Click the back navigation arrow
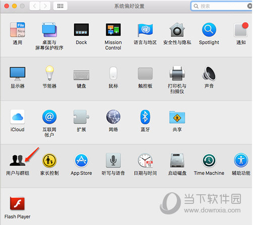The width and height of the screenshot is (253, 225). (x=35, y=6)
